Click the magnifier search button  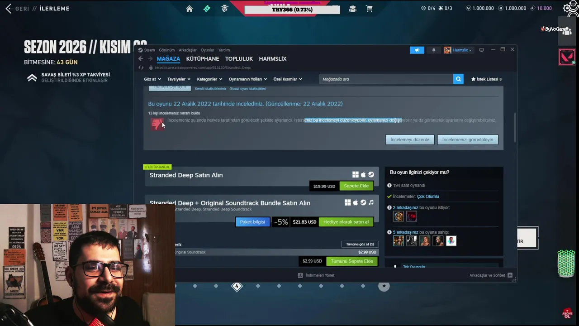458,79
